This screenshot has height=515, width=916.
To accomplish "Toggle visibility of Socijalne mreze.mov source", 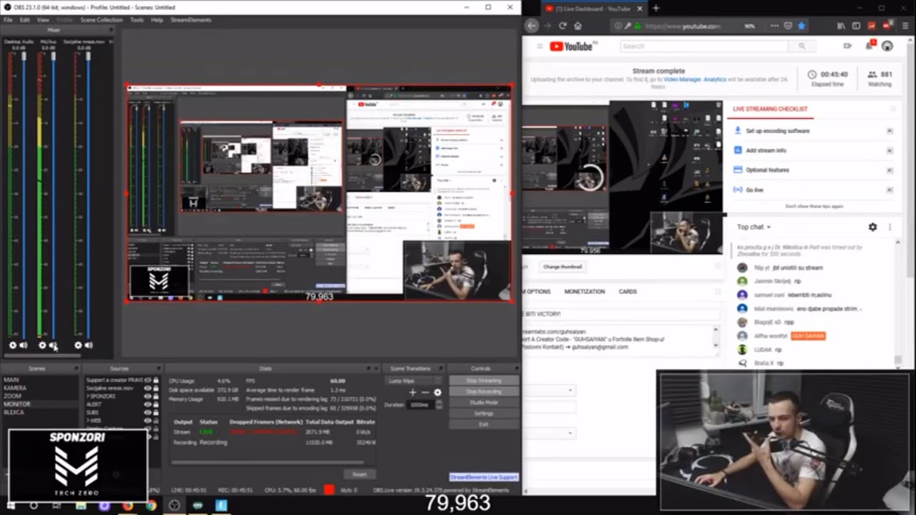I will pyautogui.click(x=147, y=388).
